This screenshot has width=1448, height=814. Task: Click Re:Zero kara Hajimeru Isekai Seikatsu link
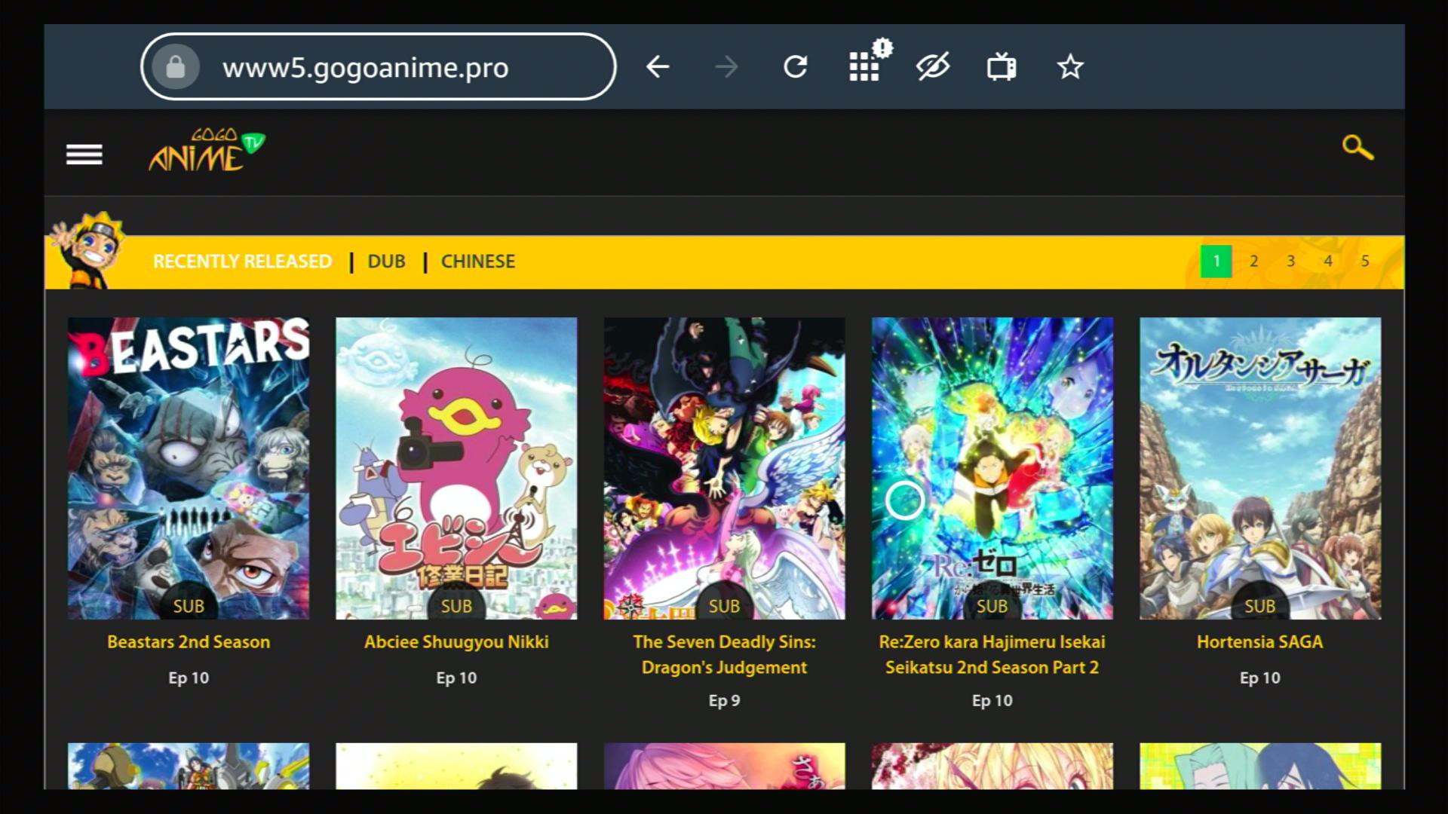coord(992,655)
